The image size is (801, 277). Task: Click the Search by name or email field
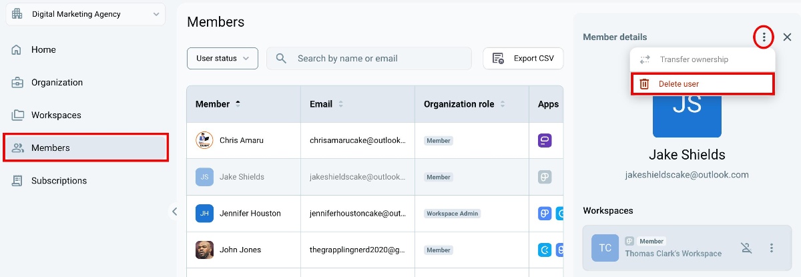[x=369, y=59]
